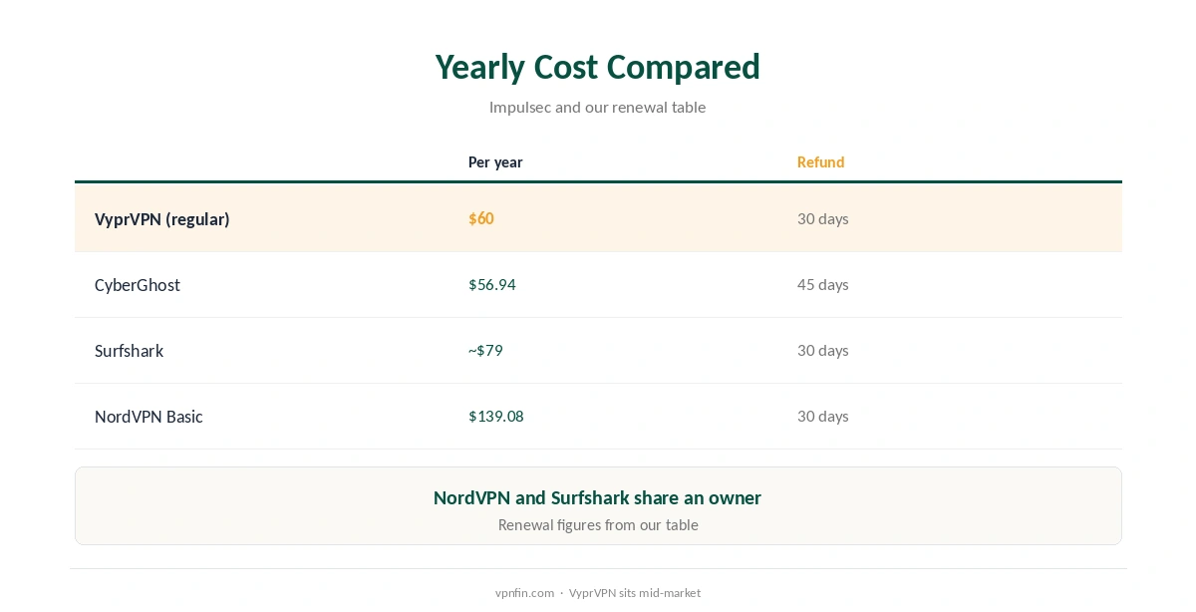This screenshot has height=612, width=1196.
Task: Select the 'Surfshark' row label
Action: click(130, 350)
